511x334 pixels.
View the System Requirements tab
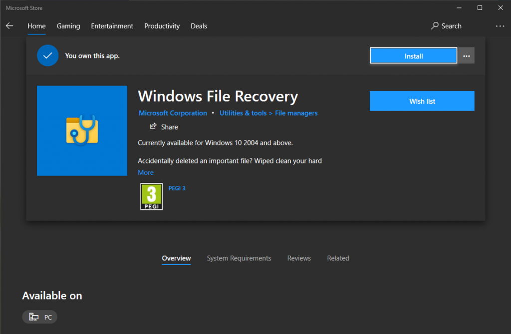point(239,258)
